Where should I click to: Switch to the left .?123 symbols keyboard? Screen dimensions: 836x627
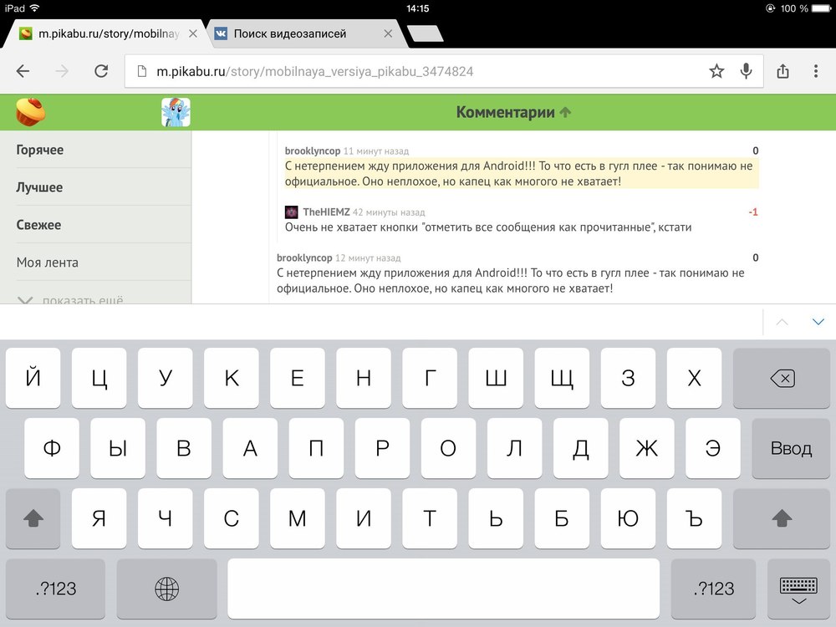(x=55, y=589)
